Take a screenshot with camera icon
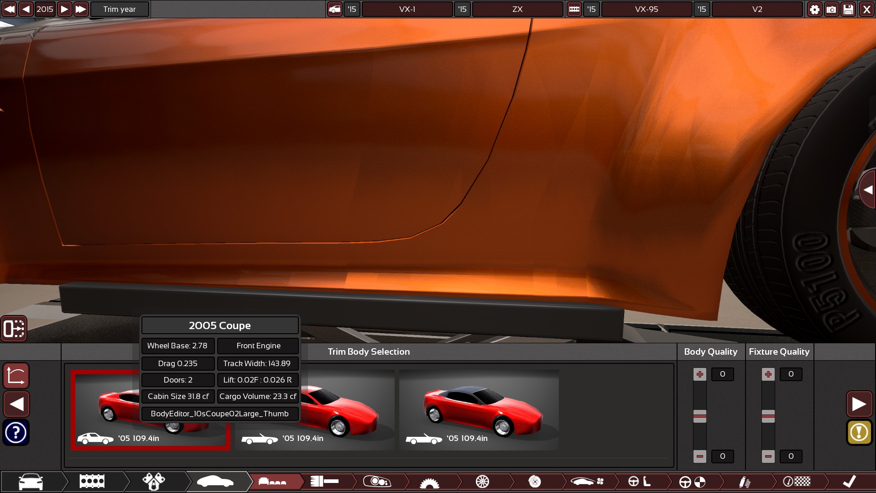This screenshot has width=876, height=493. [831, 9]
